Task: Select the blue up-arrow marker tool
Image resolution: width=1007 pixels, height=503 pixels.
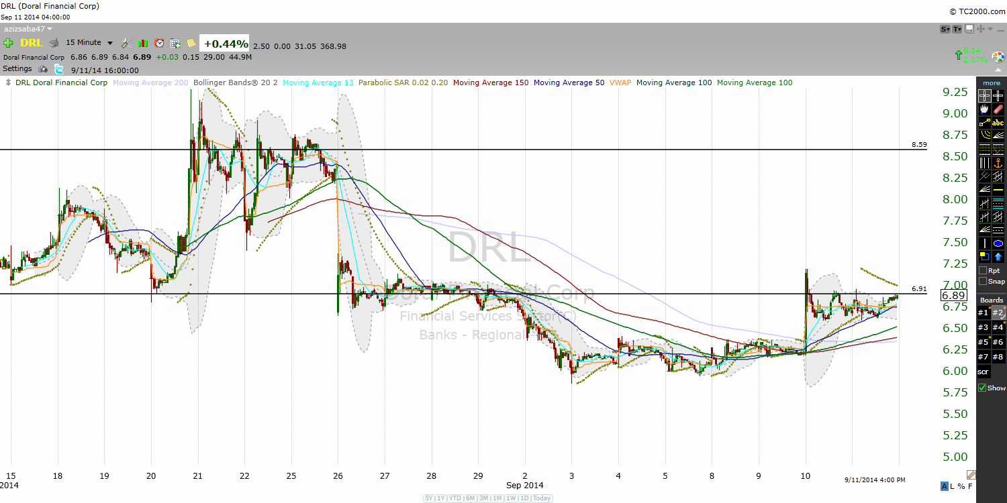Action: point(998,256)
